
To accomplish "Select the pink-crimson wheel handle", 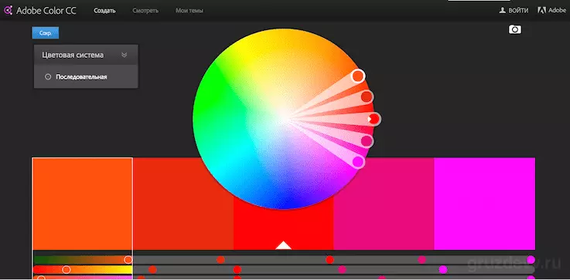I will click(367, 140).
